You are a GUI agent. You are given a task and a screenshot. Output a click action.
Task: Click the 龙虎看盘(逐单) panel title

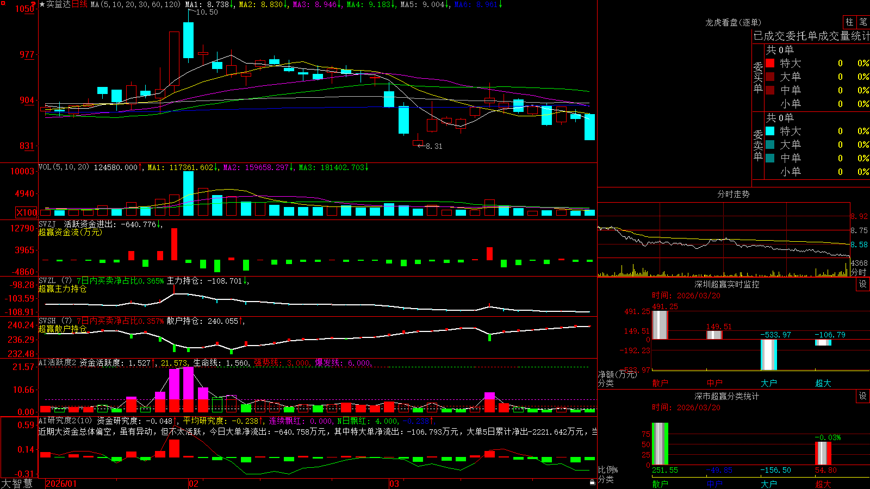(x=733, y=22)
